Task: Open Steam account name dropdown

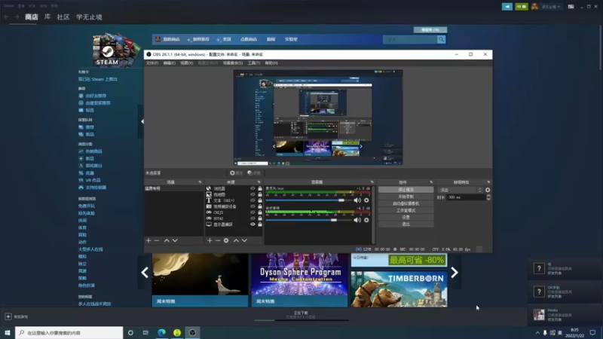Action: (551, 7)
